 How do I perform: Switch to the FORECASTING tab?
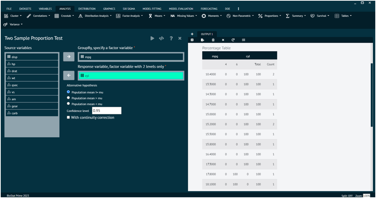pos(209,8)
